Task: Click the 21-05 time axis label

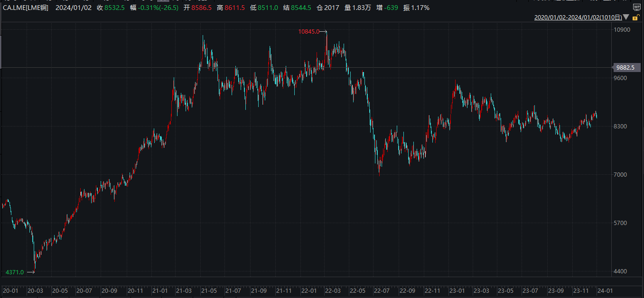Action: tap(208, 290)
